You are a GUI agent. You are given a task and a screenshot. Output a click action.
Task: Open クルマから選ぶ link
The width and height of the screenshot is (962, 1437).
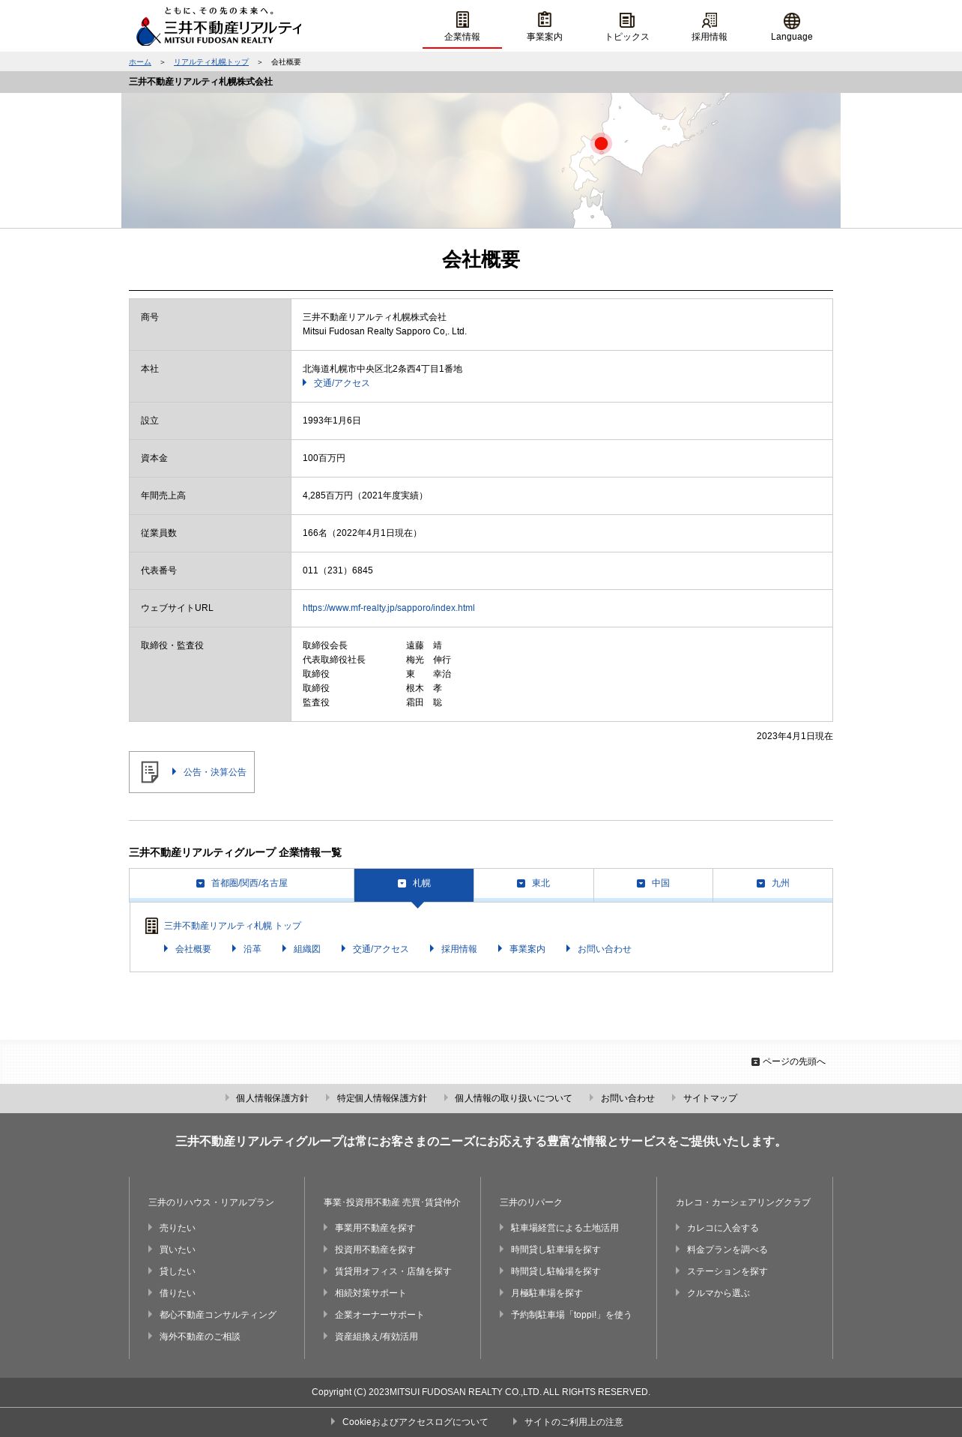[x=718, y=1293]
